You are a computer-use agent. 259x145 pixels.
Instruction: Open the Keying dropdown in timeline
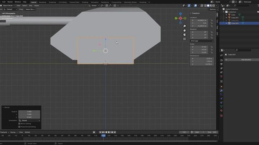click(x=14, y=132)
